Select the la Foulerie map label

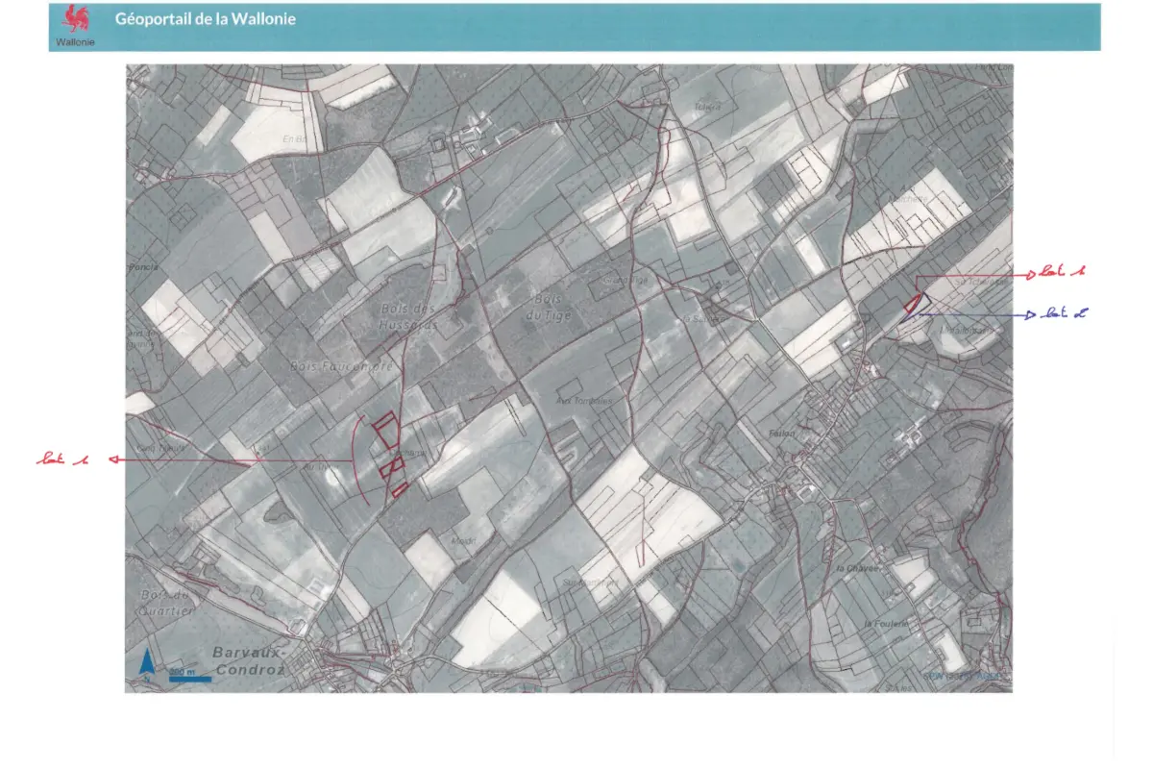(x=885, y=624)
